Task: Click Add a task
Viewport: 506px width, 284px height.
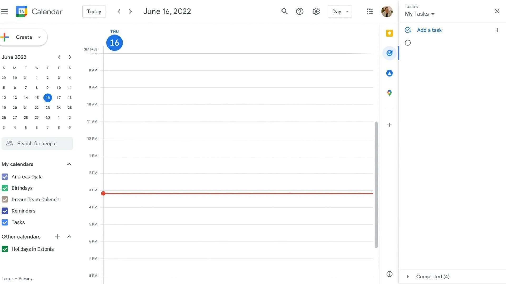Action: [429, 30]
